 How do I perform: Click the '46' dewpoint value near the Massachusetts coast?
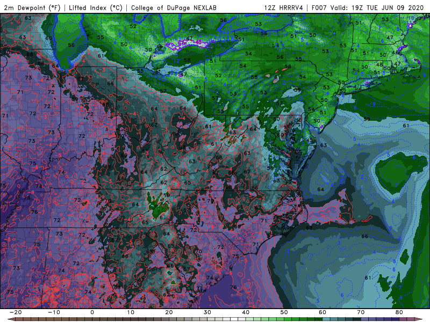point(395,53)
